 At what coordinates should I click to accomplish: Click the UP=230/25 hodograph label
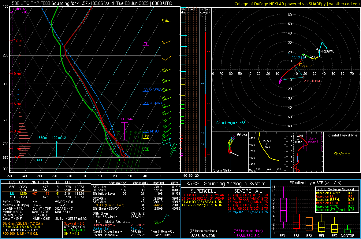click(x=313, y=57)
